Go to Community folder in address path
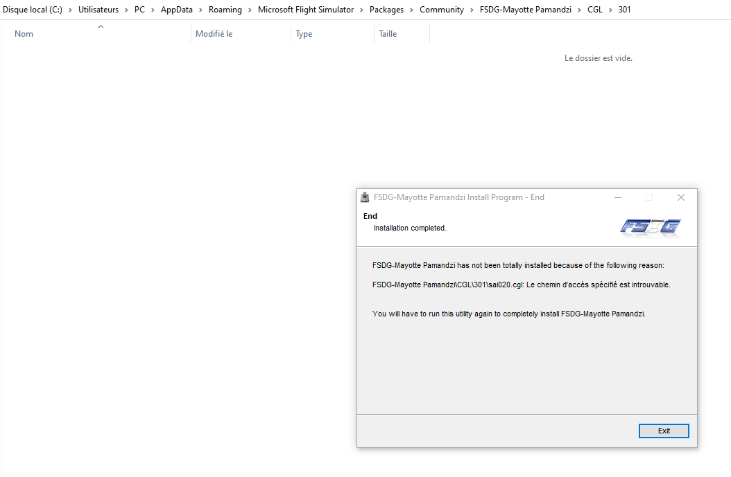Screen dimensions: 731x477 coord(442,10)
